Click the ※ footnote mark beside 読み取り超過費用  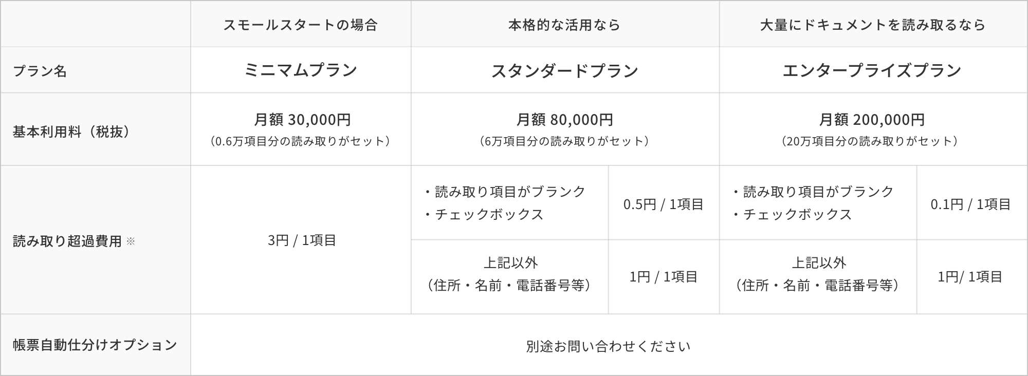(x=131, y=241)
